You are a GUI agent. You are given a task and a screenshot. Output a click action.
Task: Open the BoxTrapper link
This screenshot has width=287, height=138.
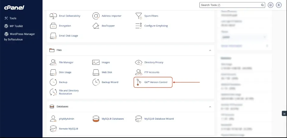108,26
